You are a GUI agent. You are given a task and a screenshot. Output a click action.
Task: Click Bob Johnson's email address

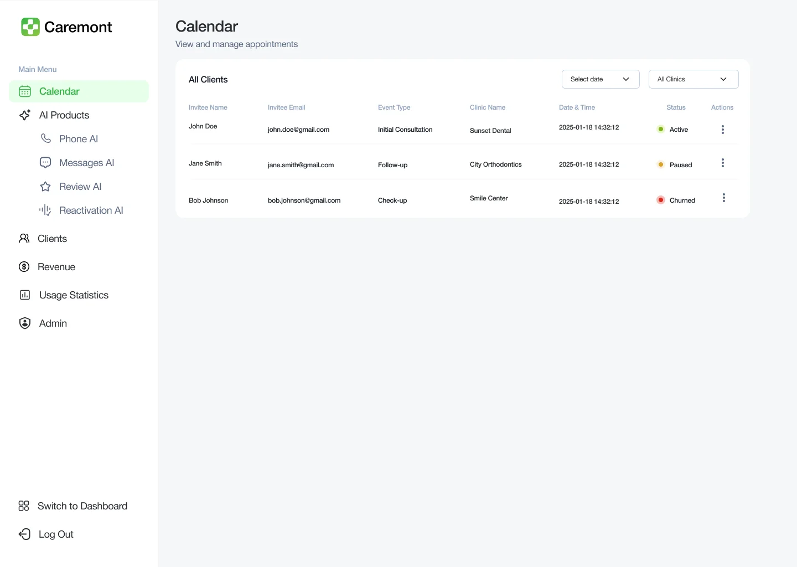[x=304, y=200]
